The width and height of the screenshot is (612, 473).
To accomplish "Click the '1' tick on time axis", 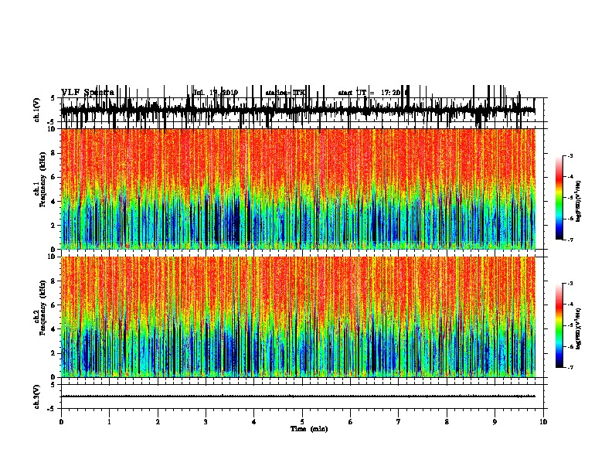I will [x=109, y=422].
